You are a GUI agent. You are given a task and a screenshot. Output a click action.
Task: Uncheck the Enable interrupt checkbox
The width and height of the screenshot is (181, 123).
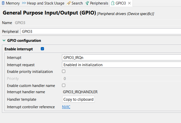tap(42, 49)
